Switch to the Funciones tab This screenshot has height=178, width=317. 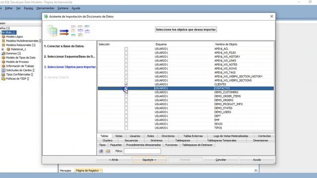click(x=171, y=145)
